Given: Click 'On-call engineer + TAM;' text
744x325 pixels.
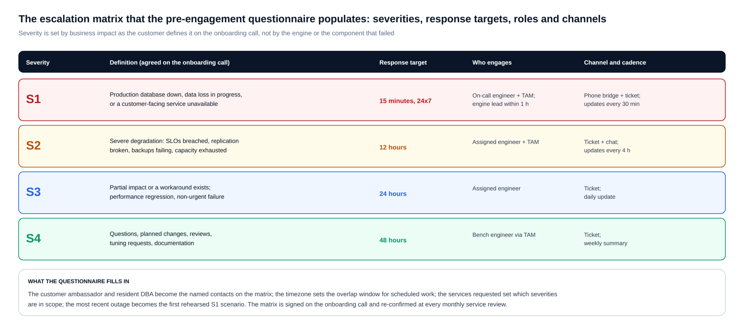Looking at the screenshot, I should tap(503, 95).
